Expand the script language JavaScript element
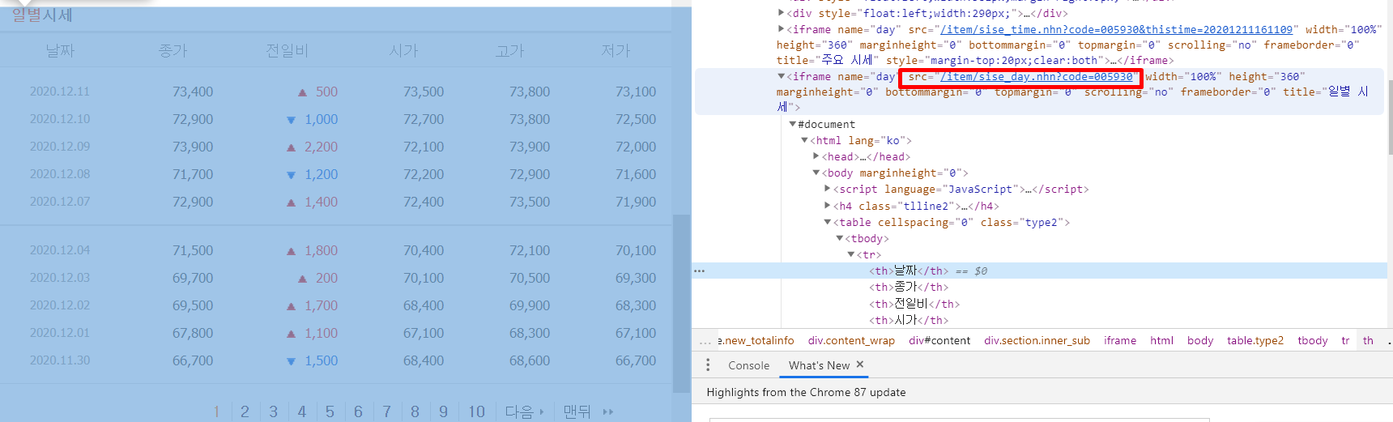The width and height of the screenshot is (1393, 422). click(827, 189)
